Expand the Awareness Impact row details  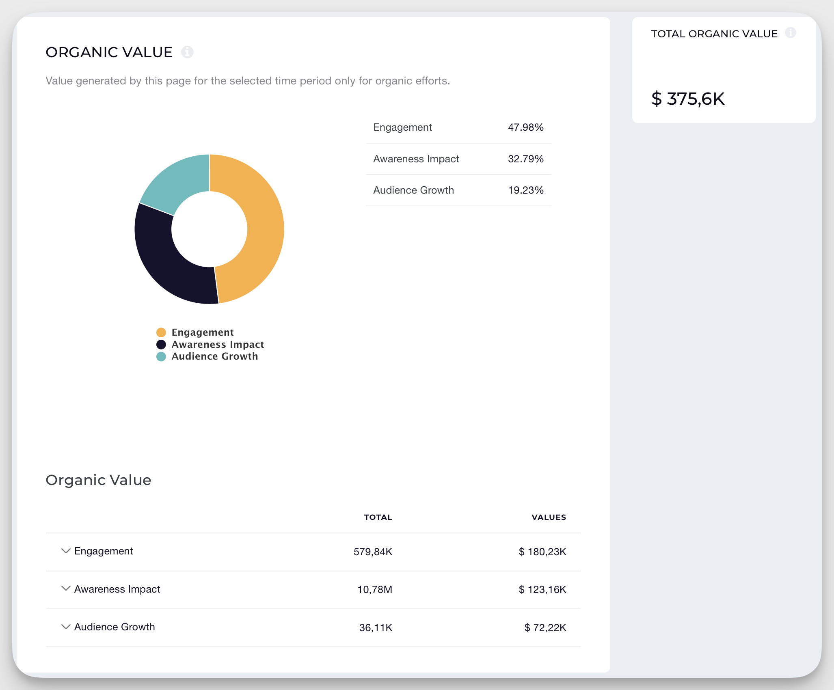[x=65, y=589]
